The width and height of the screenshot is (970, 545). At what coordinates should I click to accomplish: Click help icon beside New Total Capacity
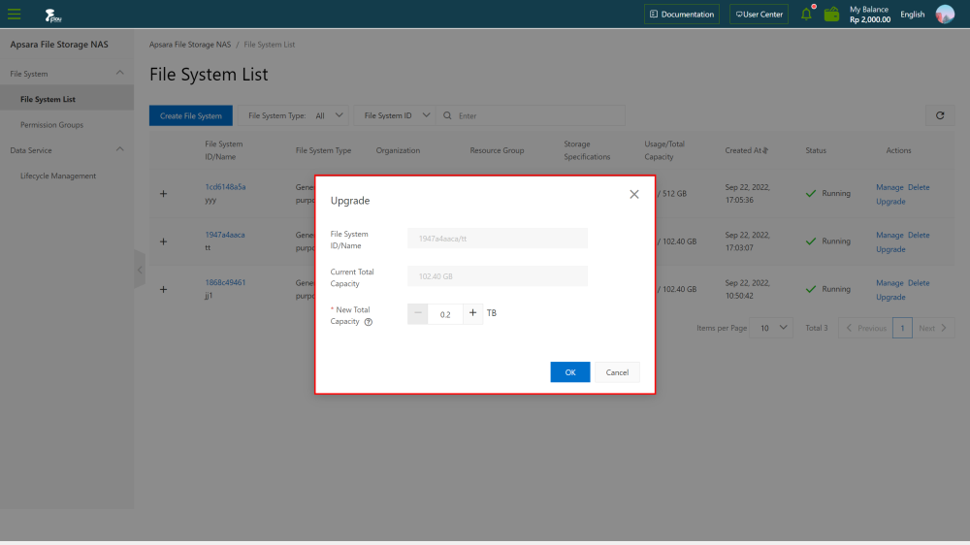[368, 322]
